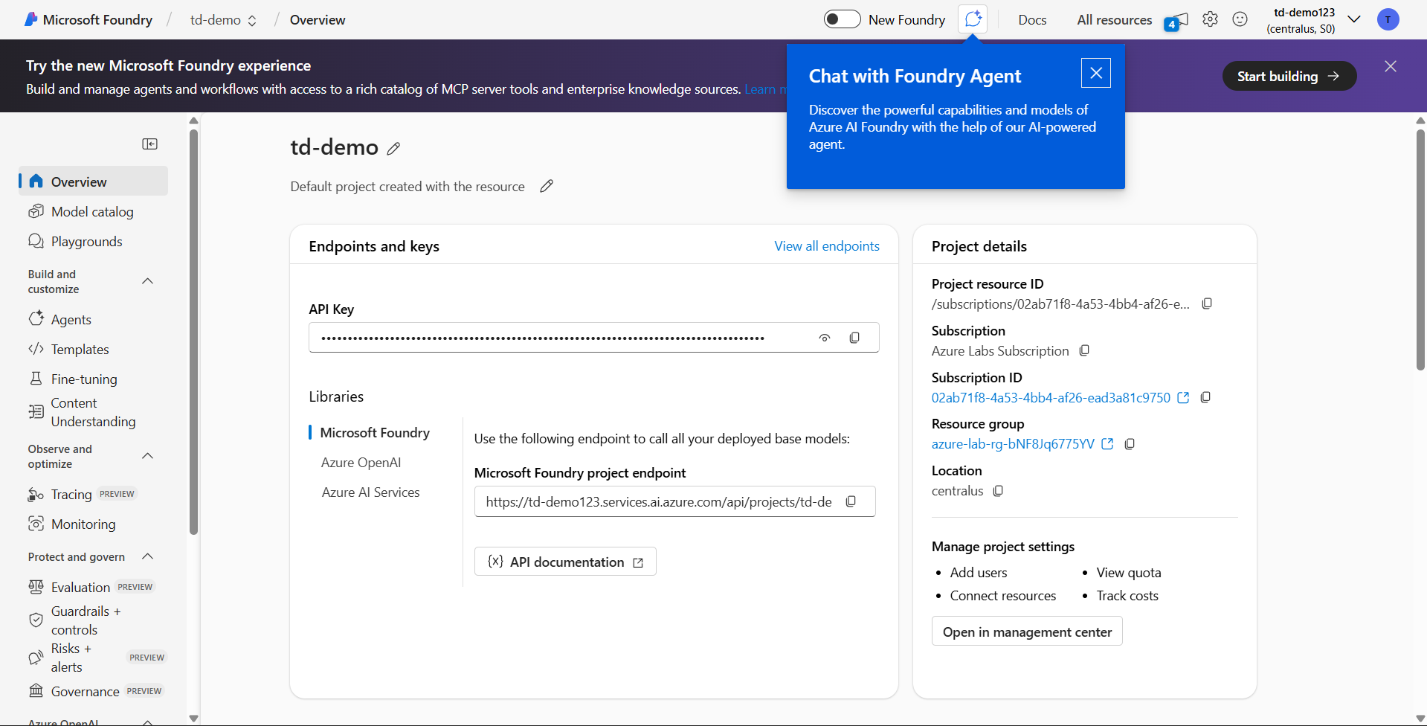Viewport: 1427px width, 726px height.
Task: Click the feedback smiley icon
Action: 1240,19
